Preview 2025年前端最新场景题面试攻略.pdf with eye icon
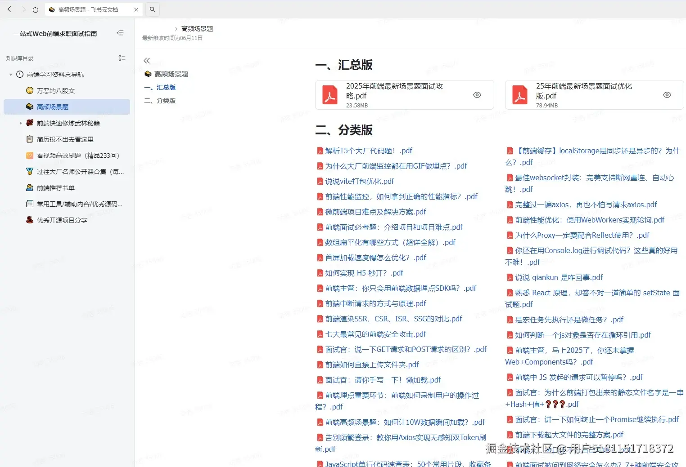This screenshot has height=467, width=686. 477,95
